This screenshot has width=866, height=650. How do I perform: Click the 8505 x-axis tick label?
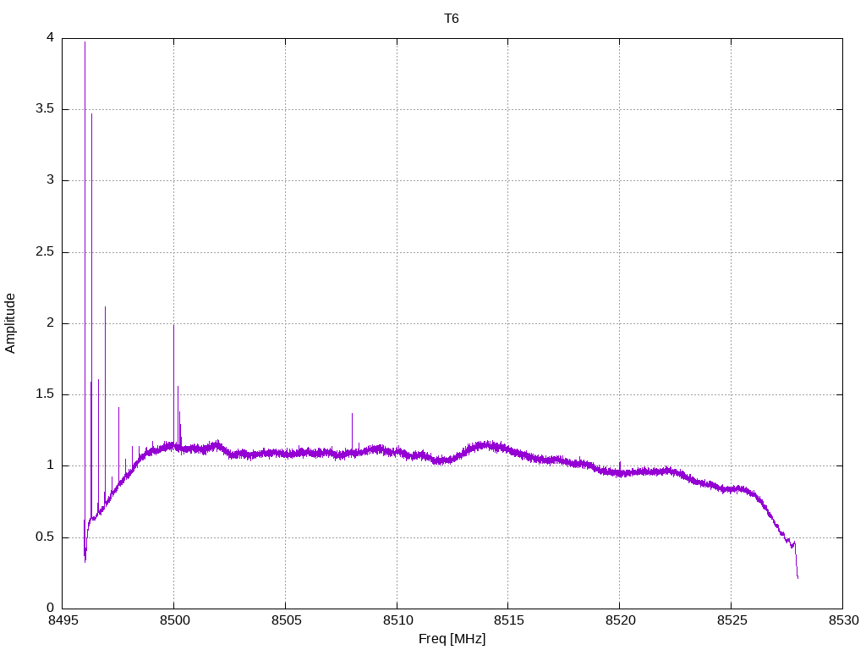(x=286, y=620)
